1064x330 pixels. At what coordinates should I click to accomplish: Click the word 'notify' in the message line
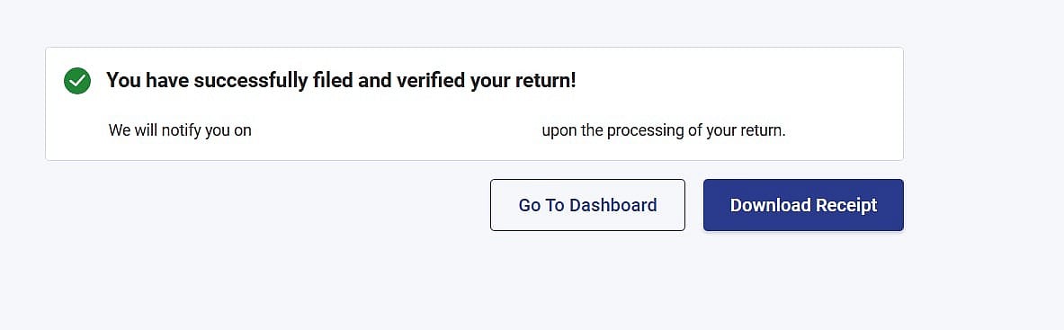181,130
